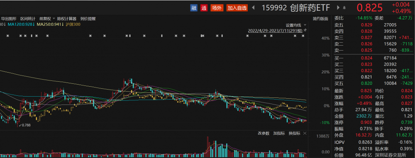Open 到价提醒 price alert
Image resolution: width=415 pixels, height=158 pixels.
click(88, 19)
